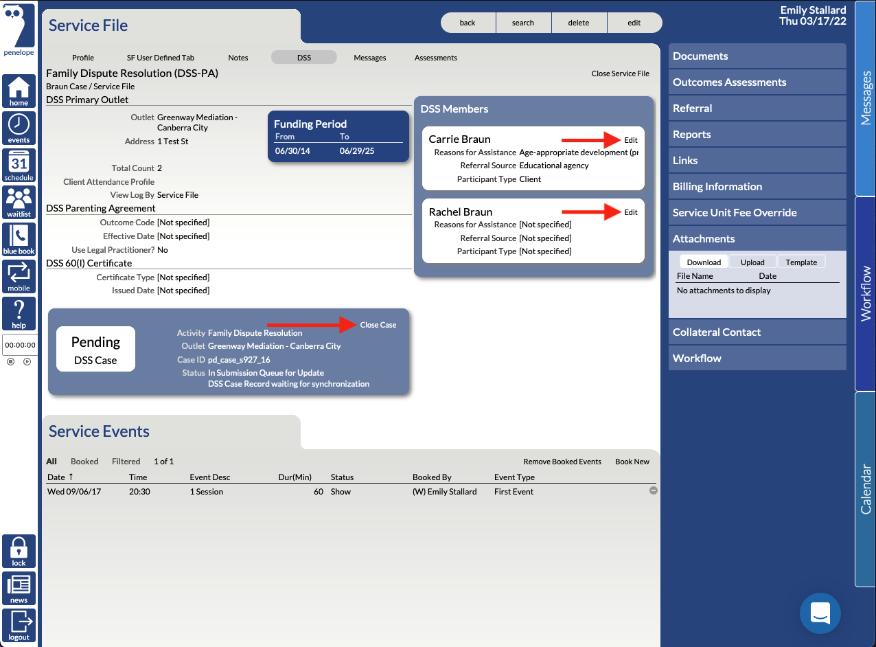Expand the Outcomes Assessments section
This screenshot has width=876, height=647.
[x=757, y=82]
